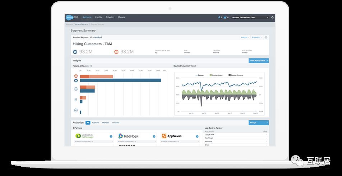
Task: Click the TubeMogul card blue badge
Action: 154,136
